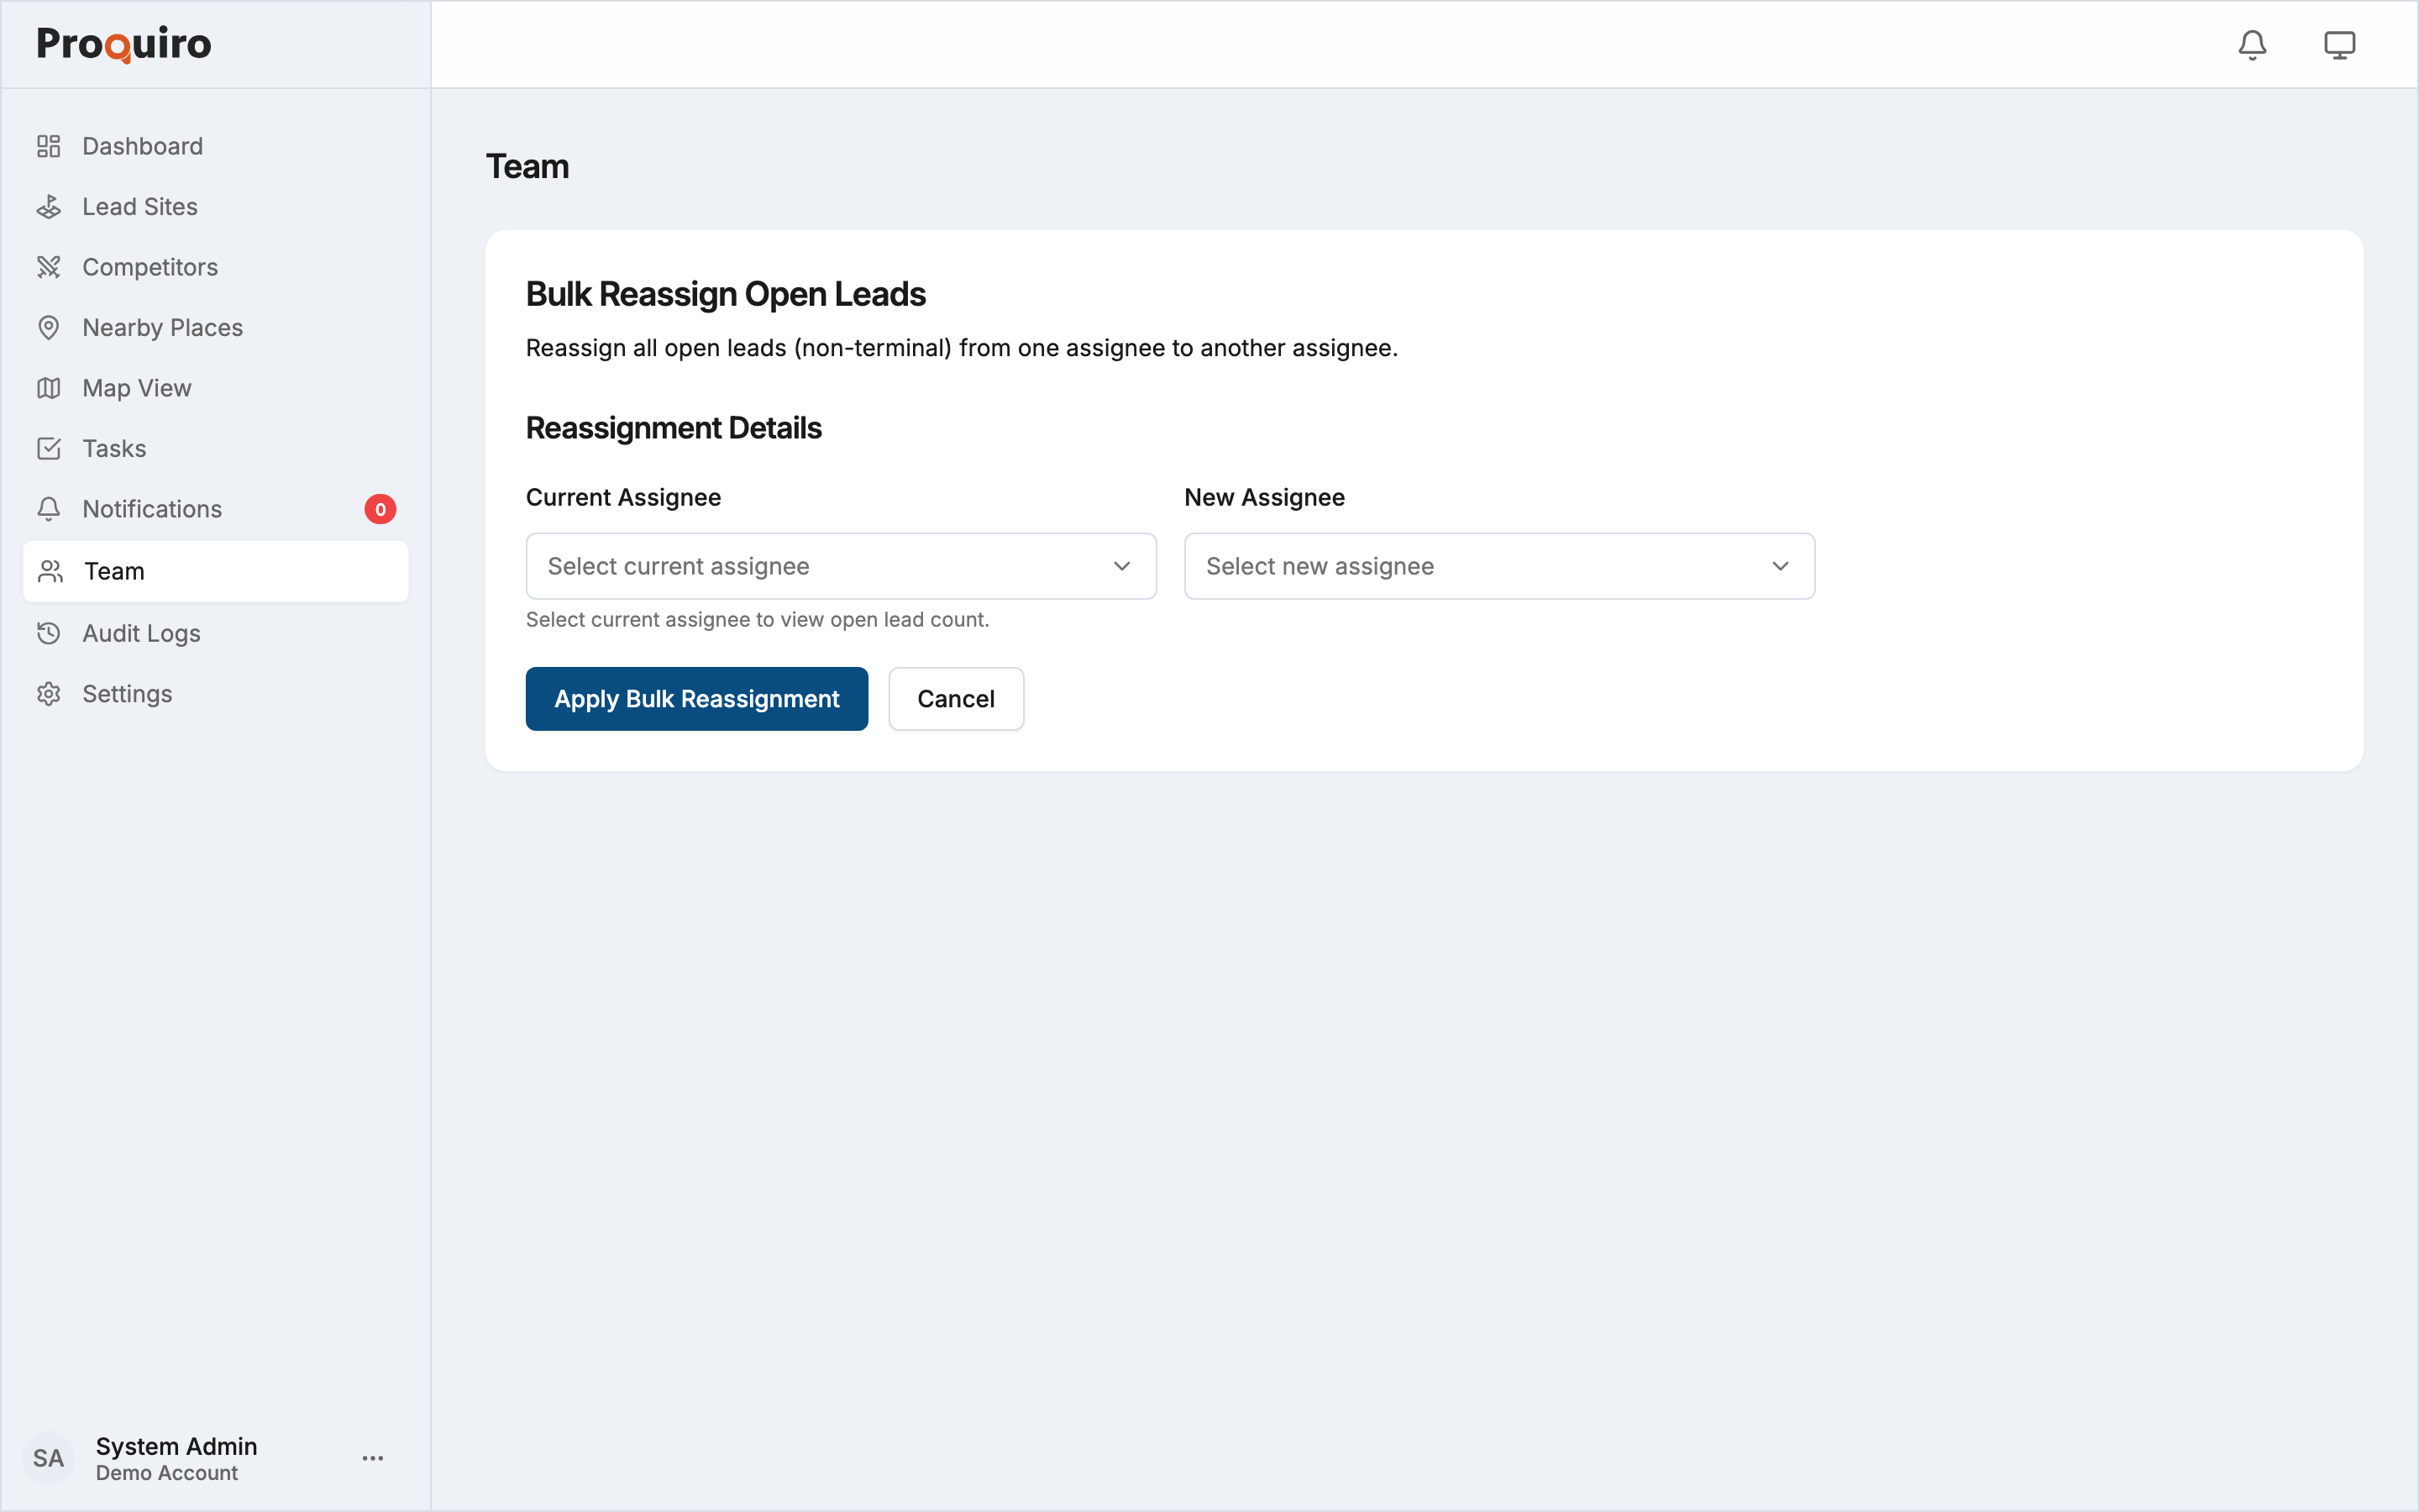Click the Proquiro logo
Viewport: 2419px width, 1512px height.
pos(124,44)
